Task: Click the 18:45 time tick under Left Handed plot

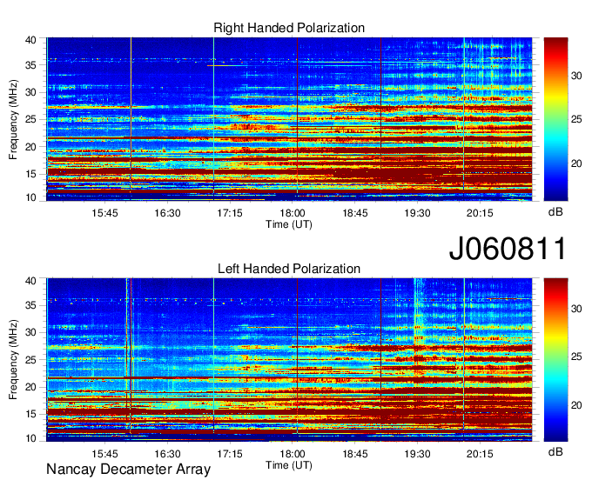Action: click(355, 454)
